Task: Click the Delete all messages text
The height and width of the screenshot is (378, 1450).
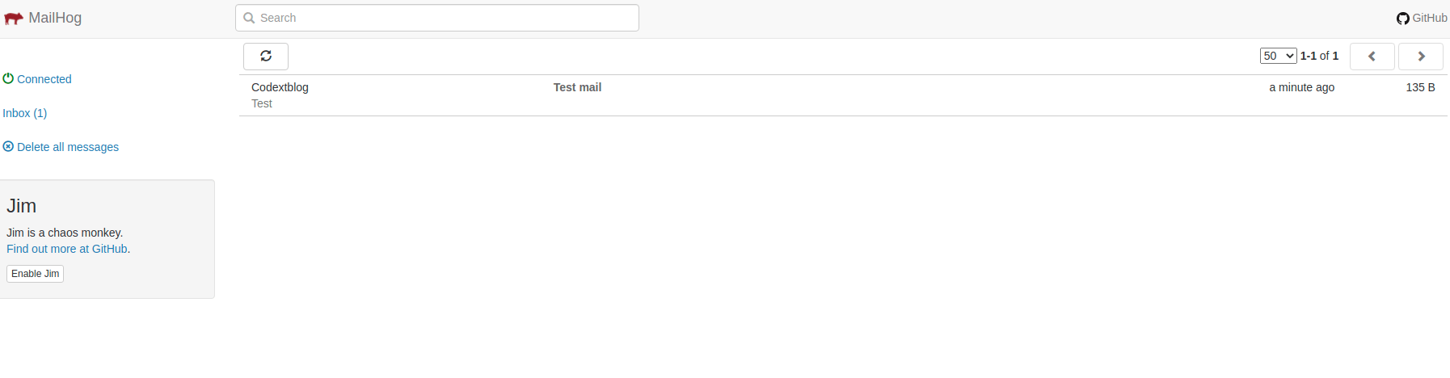Action: [68, 147]
